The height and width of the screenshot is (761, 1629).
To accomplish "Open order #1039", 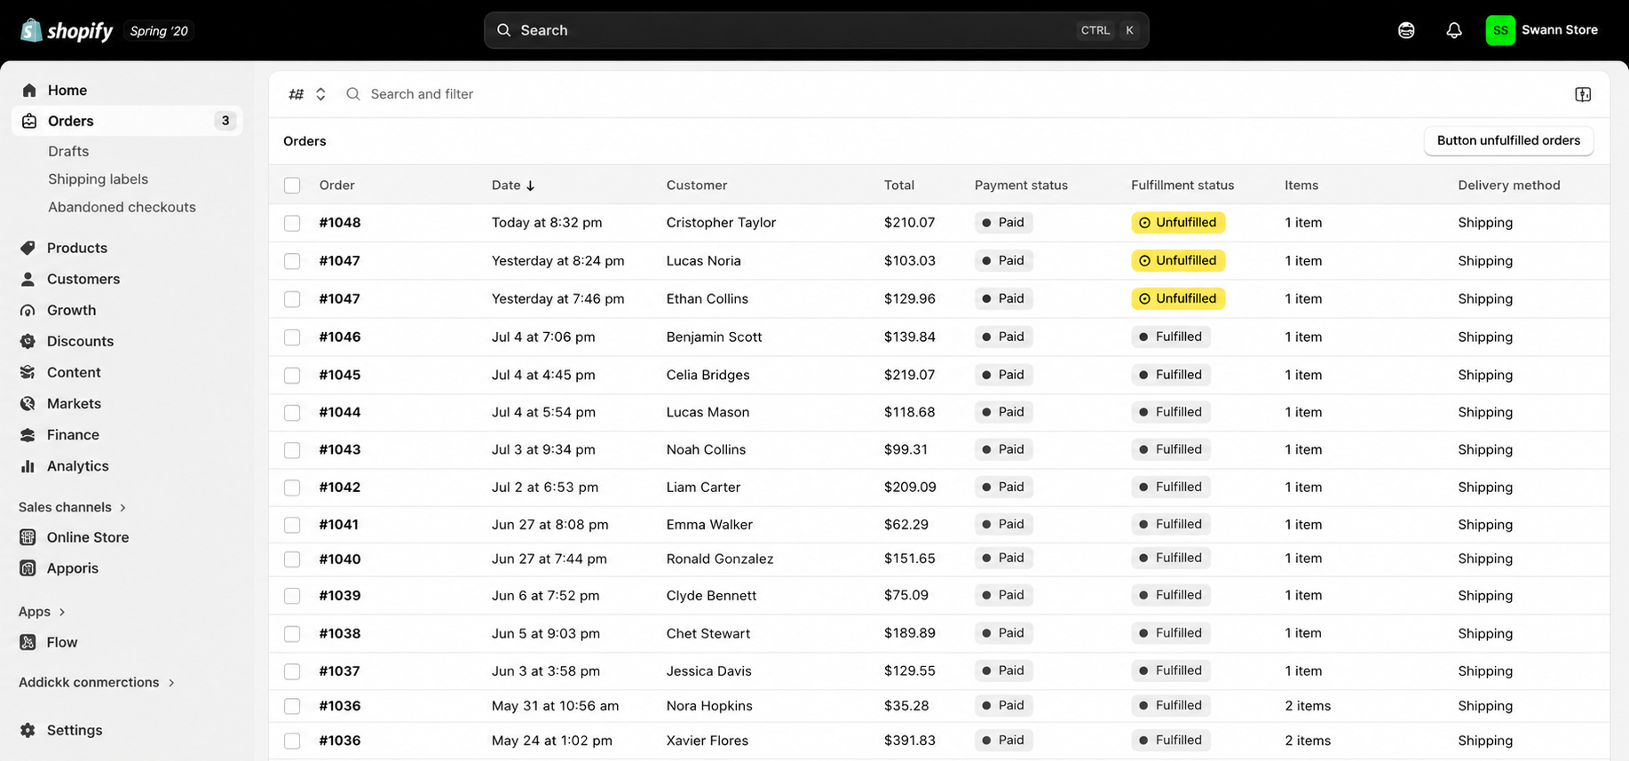I will click(x=340, y=596).
